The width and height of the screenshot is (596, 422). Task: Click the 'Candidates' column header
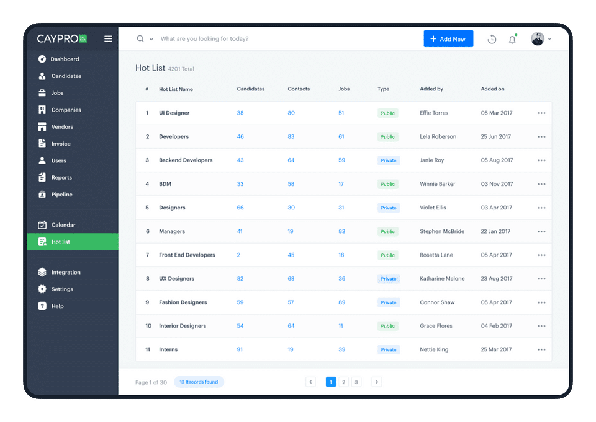tap(250, 89)
